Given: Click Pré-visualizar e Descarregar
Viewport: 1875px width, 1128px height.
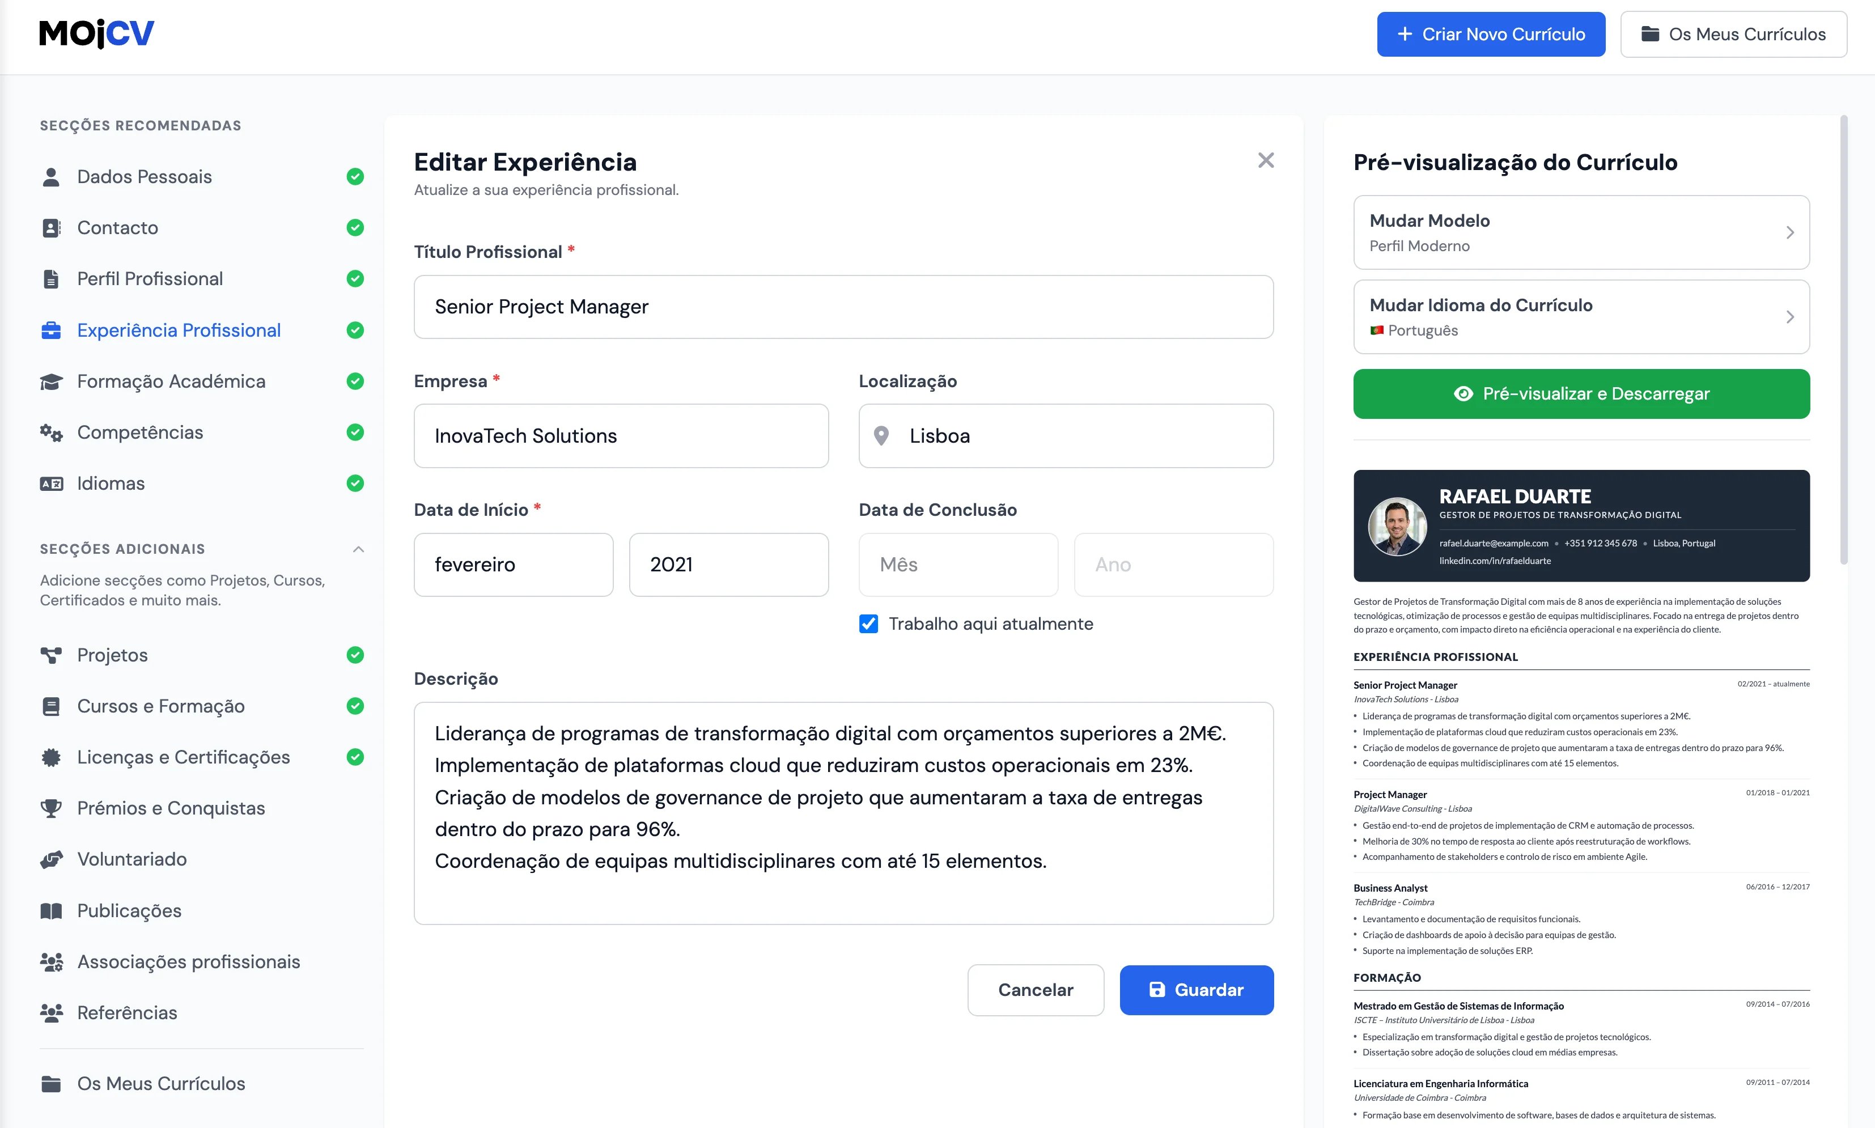Looking at the screenshot, I should point(1581,394).
